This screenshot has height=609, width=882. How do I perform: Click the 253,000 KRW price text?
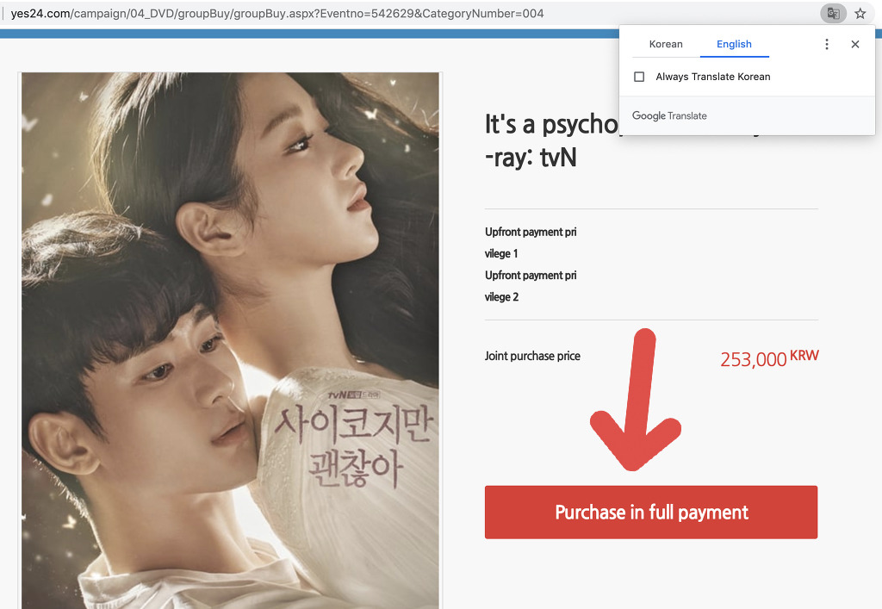(769, 358)
